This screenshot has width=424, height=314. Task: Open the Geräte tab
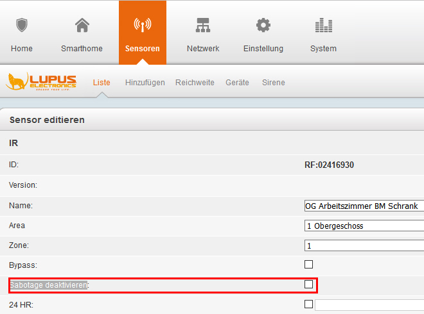238,83
